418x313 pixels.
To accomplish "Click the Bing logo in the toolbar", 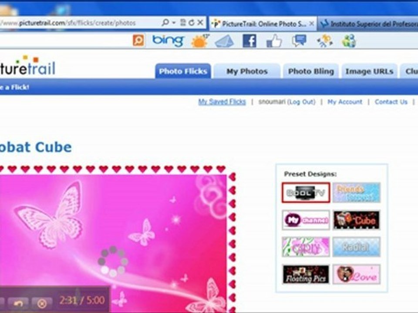I will [x=168, y=41].
